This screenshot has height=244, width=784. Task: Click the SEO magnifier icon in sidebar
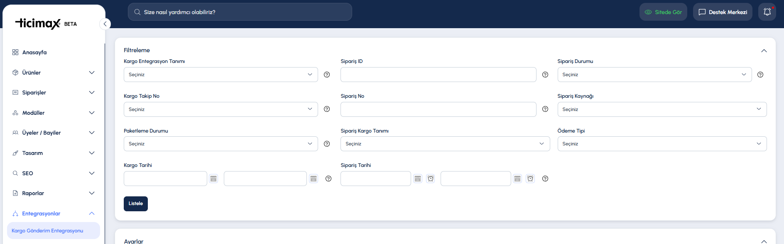(x=15, y=173)
